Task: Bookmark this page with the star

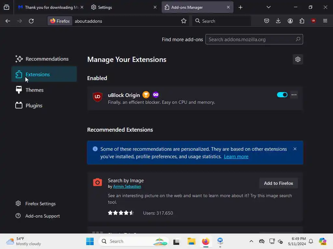Action: (184, 21)
